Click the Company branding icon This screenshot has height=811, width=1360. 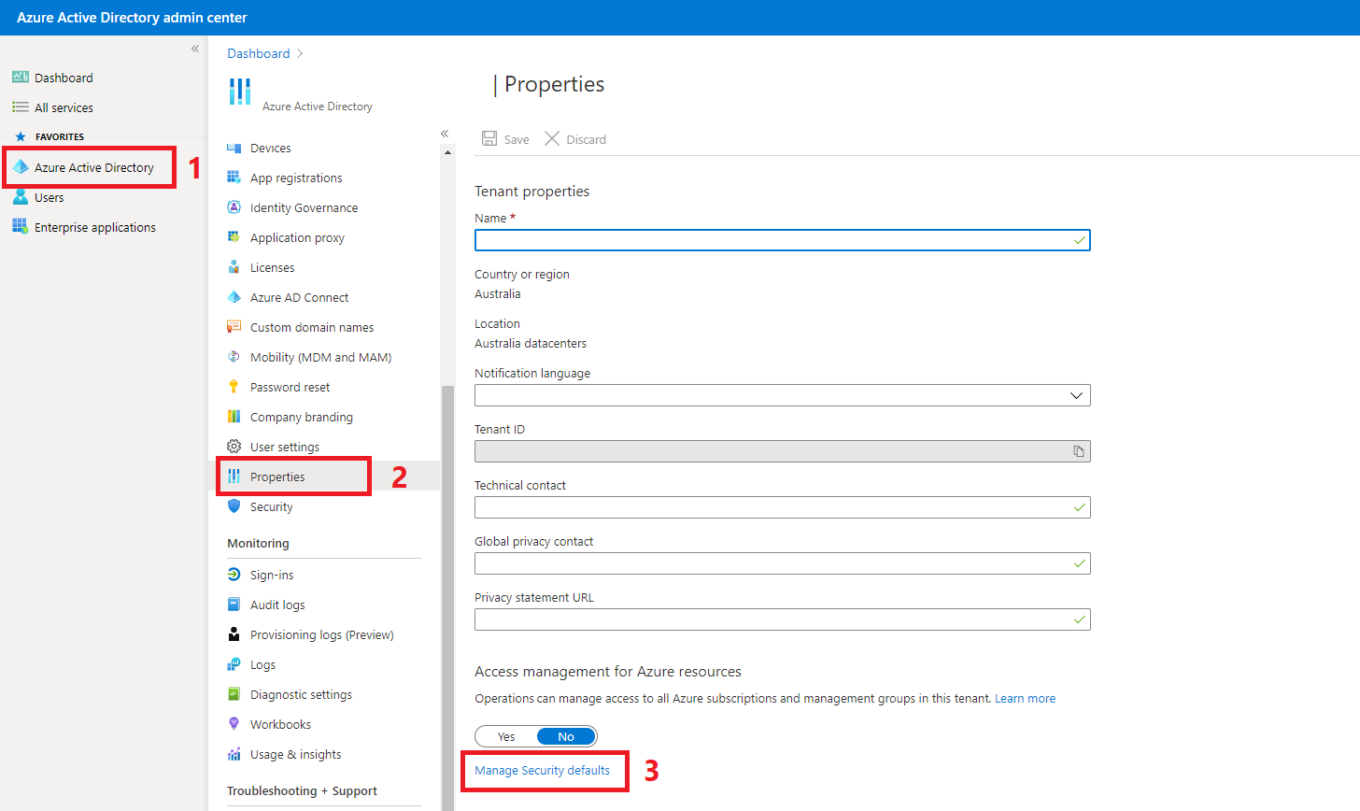pyautogui.click(x=234, y=417)
